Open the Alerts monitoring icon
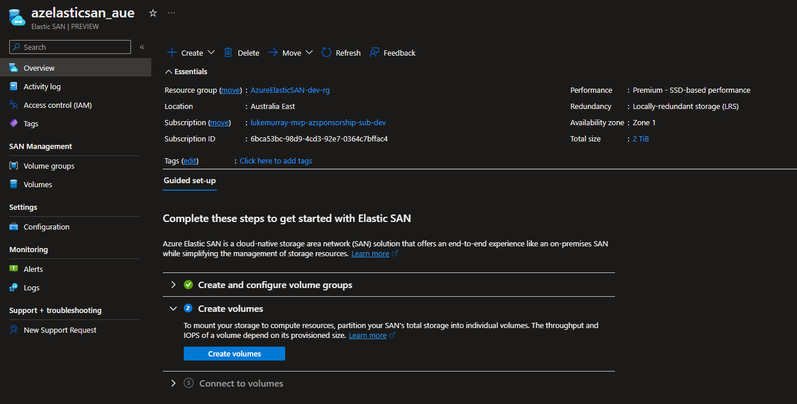797x404 pixels. click(13, 268)
